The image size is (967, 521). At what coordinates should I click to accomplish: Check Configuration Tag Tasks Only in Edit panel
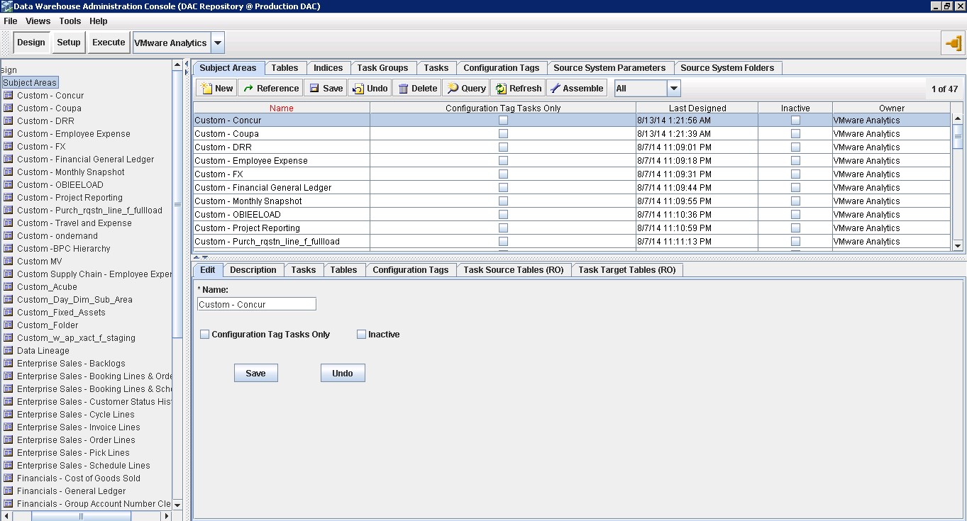(x=204, y=334)
